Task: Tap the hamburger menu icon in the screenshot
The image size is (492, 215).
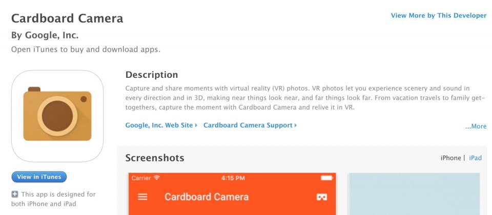Action: coord(143,197)
